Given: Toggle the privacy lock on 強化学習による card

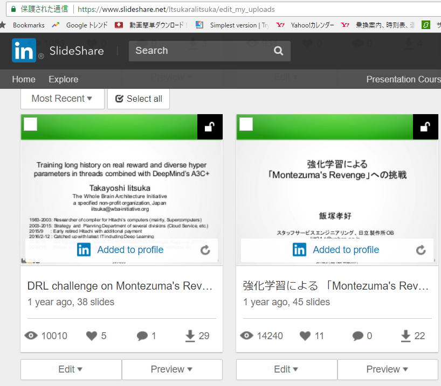Looking at the screenshot, I should (x=425, y=127).
